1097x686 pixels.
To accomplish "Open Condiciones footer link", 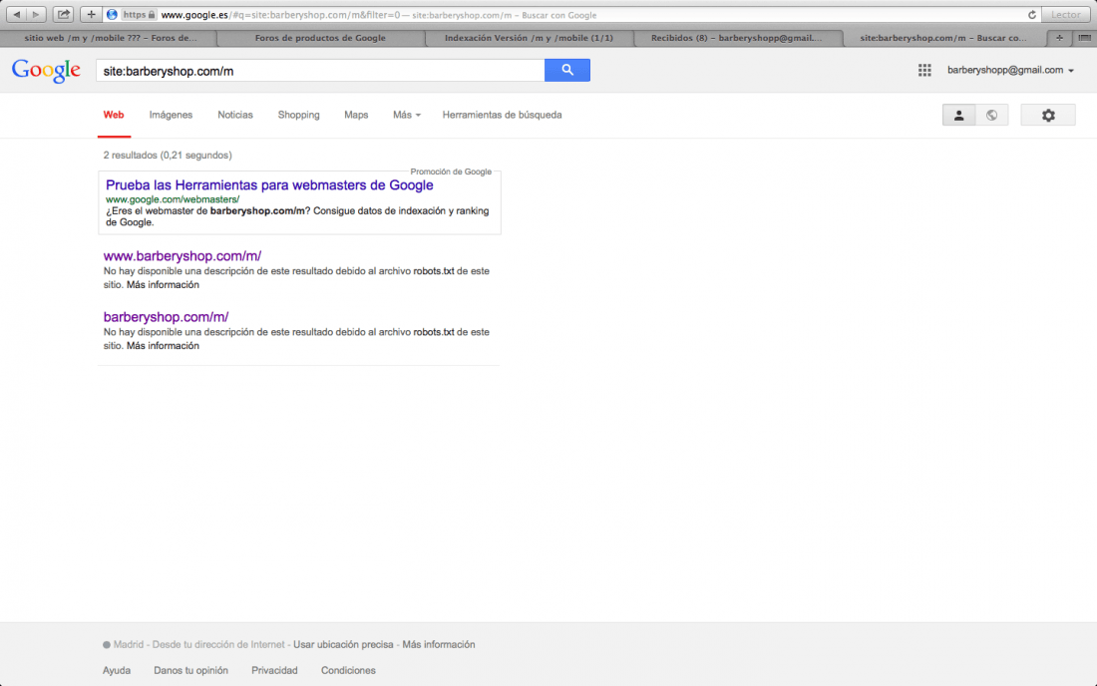I will point(348,670).
